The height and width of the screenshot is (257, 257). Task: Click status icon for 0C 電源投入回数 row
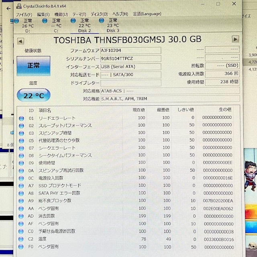pos(21,178)
